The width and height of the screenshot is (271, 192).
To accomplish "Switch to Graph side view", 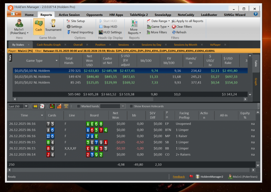I will [256, 82].
